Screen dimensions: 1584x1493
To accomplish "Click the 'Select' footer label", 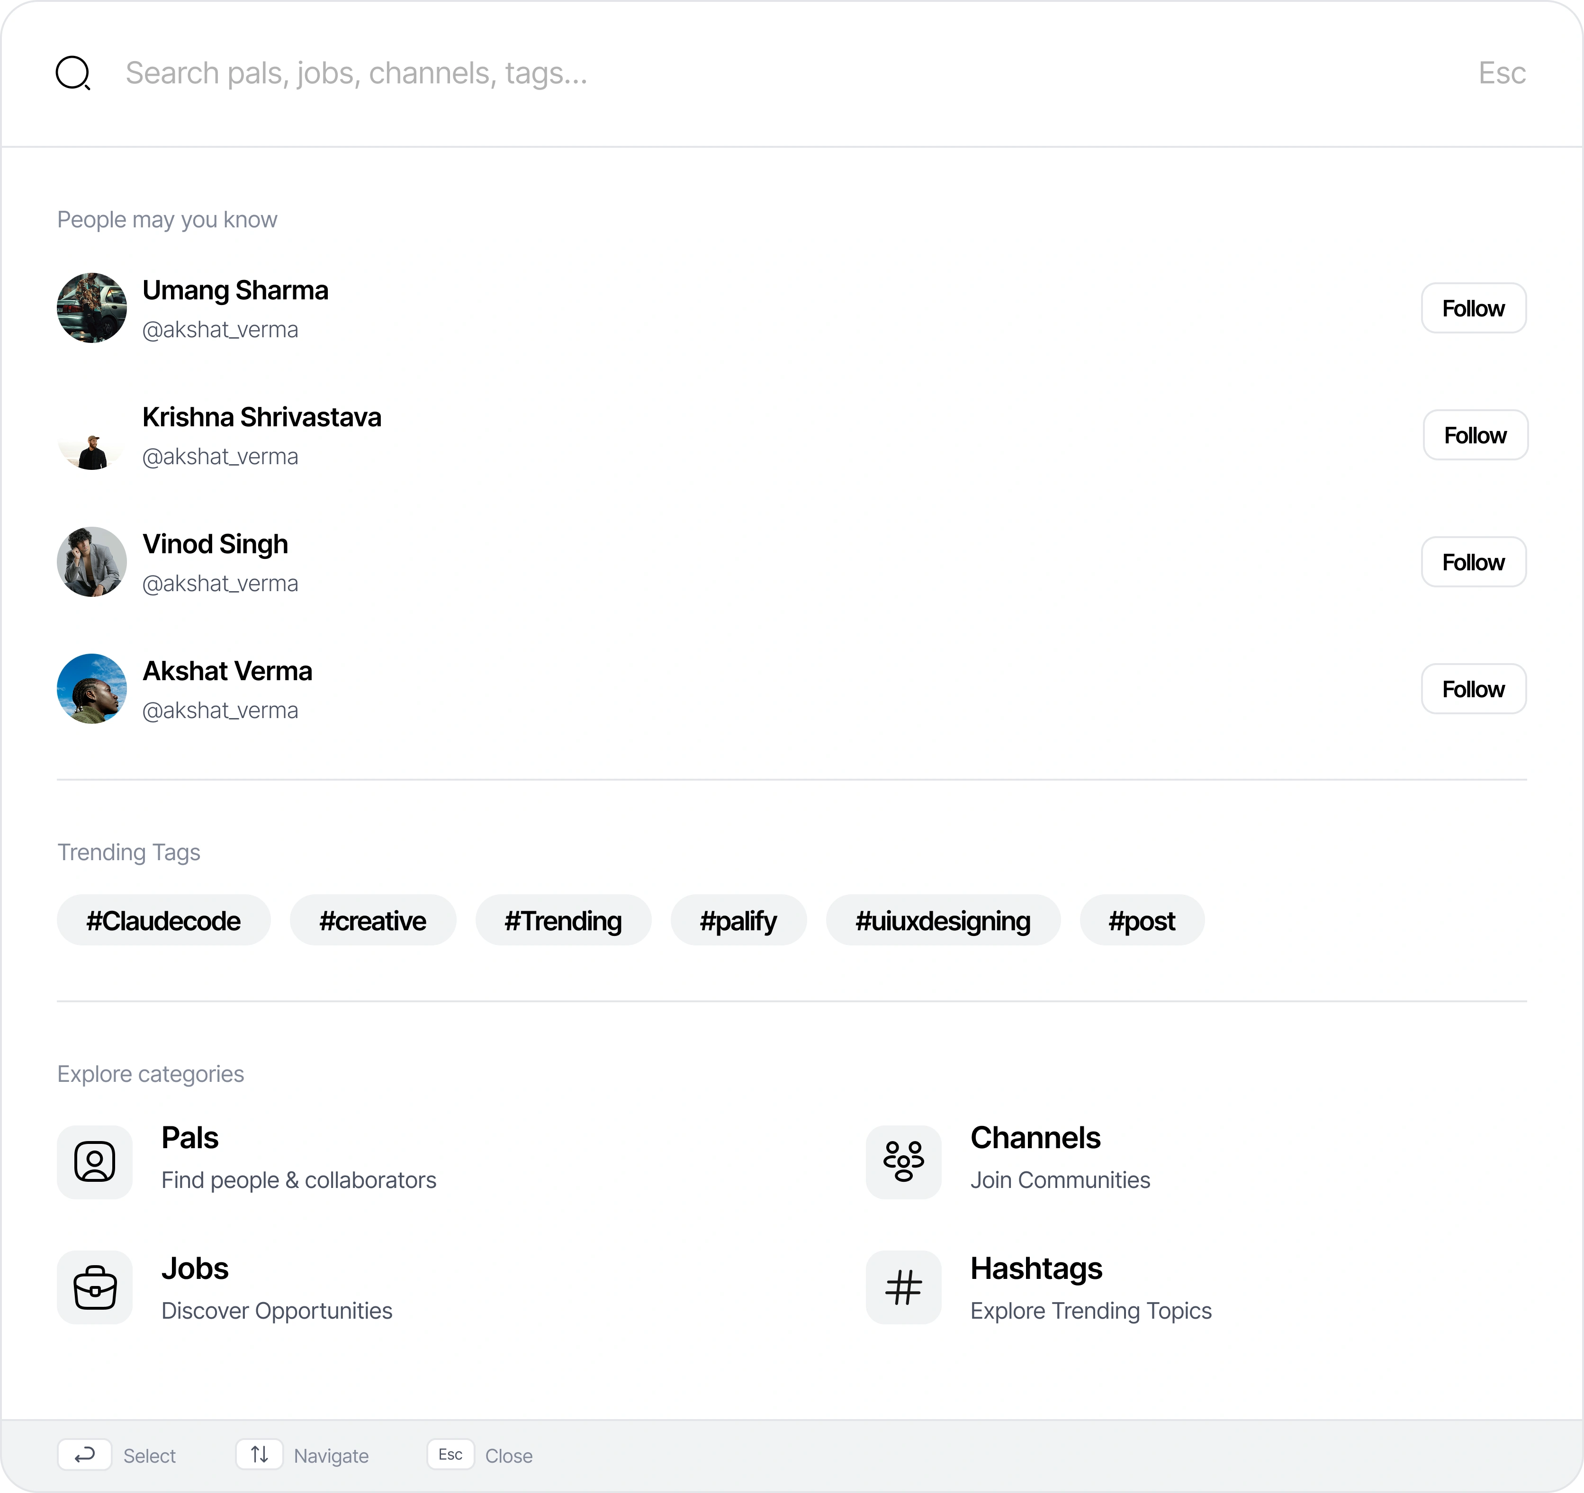I will [149, 1456].
